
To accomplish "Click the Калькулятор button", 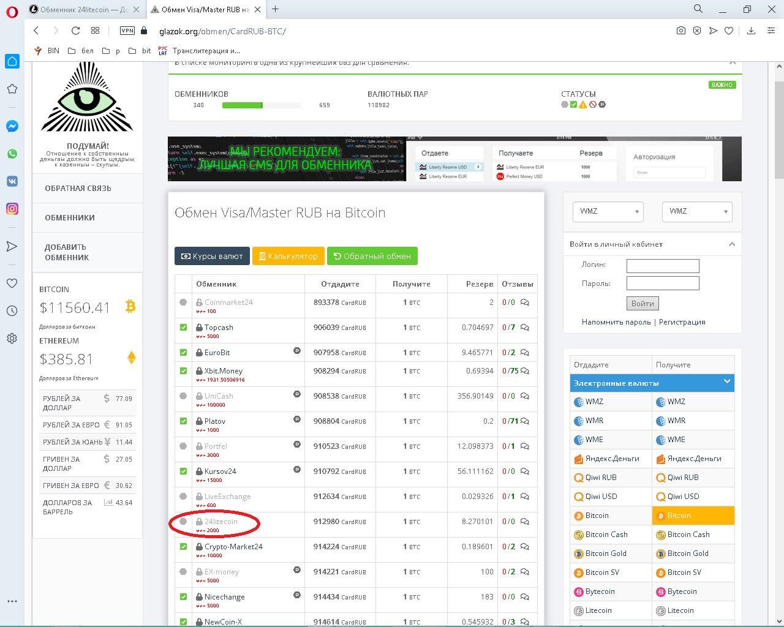I will point(288,256).
